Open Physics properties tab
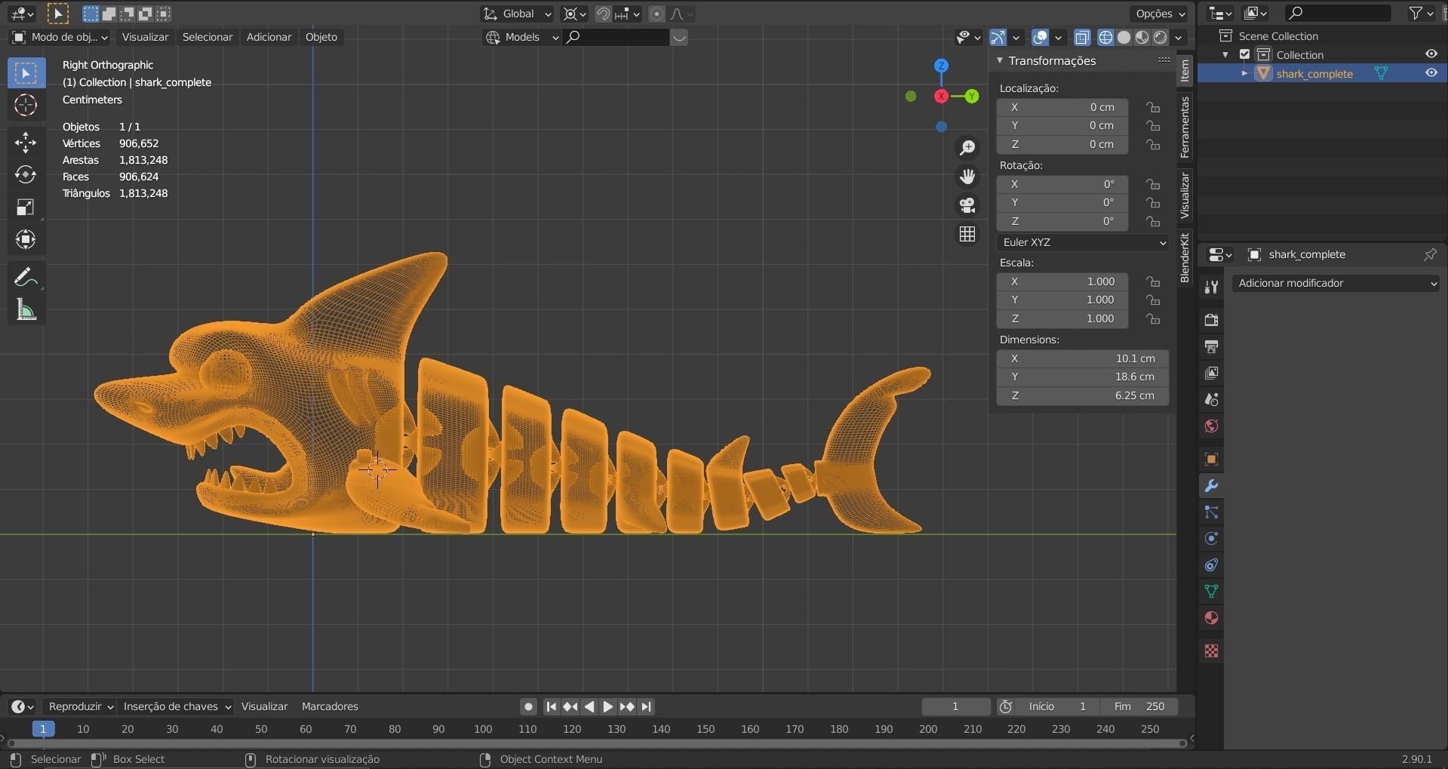Viewport: 1448px width, 769px height. pyautogui.click(x=1211, y=538)
